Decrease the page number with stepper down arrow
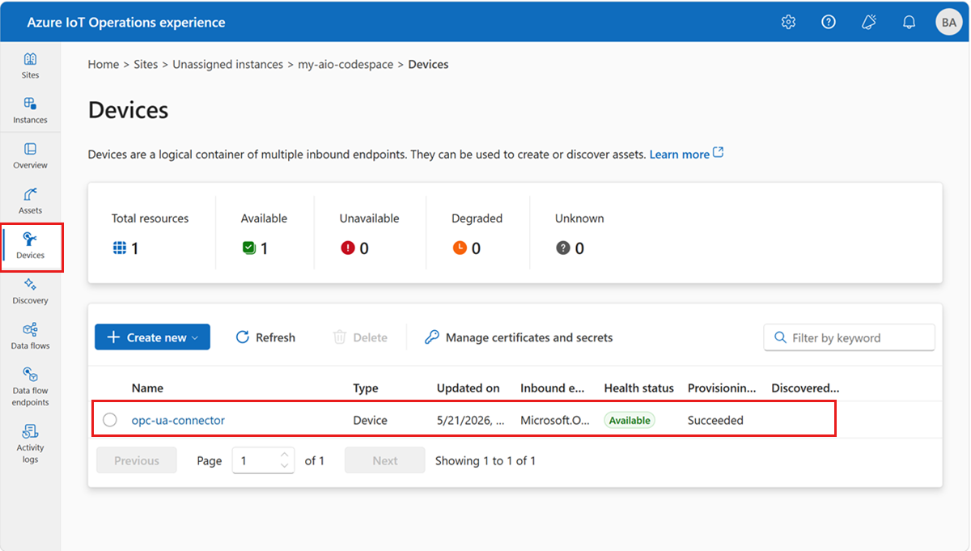 284,466
